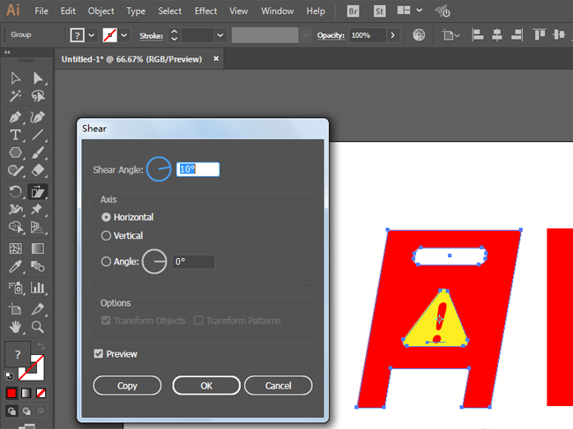
Task: Choose the Shape Builder tool
Action: coord(15,227)
